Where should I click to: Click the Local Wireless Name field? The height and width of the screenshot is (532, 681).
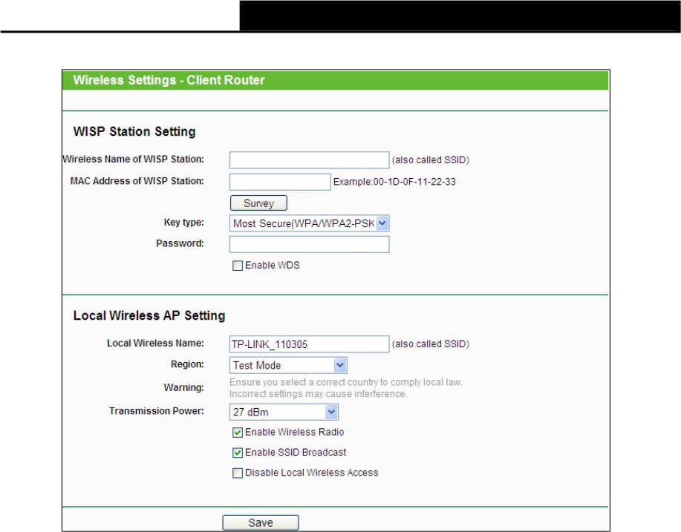309,344
